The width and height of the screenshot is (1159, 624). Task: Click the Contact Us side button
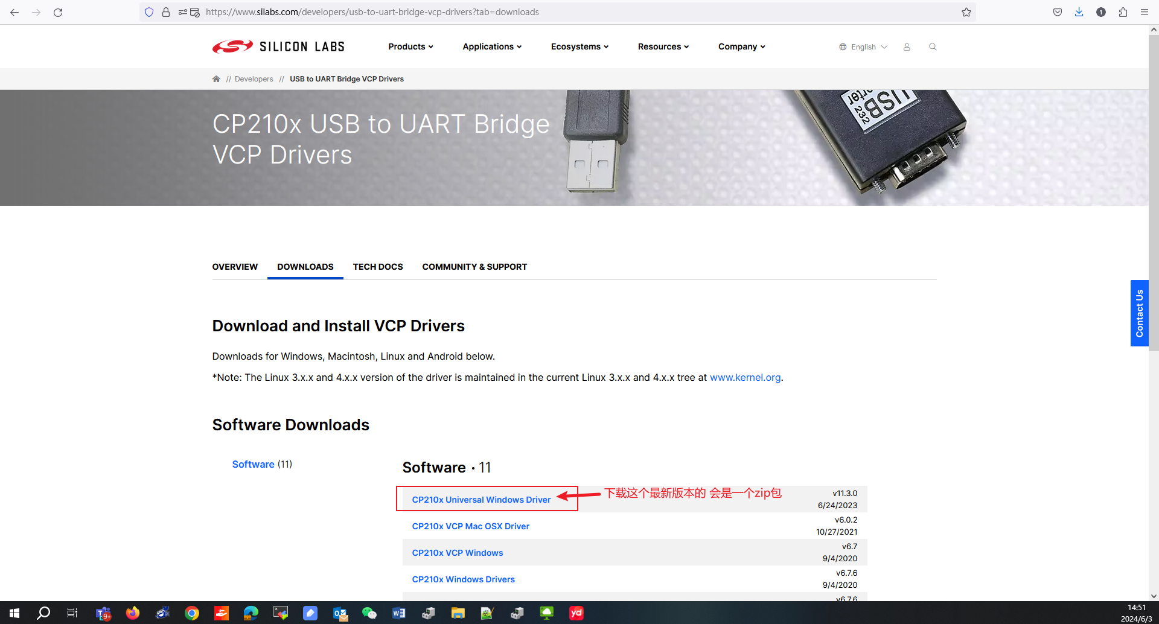pyautogui.click(x=1139, y=313)
